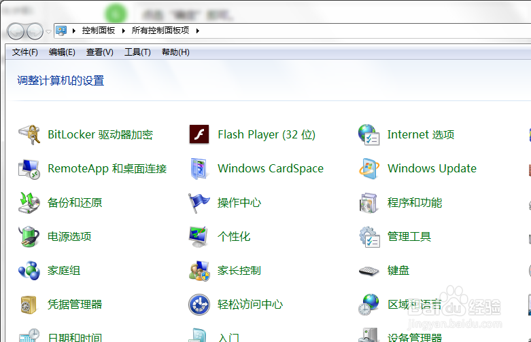
Task: Open the Backup and Restore icon
Action: (x=29, y=203)
